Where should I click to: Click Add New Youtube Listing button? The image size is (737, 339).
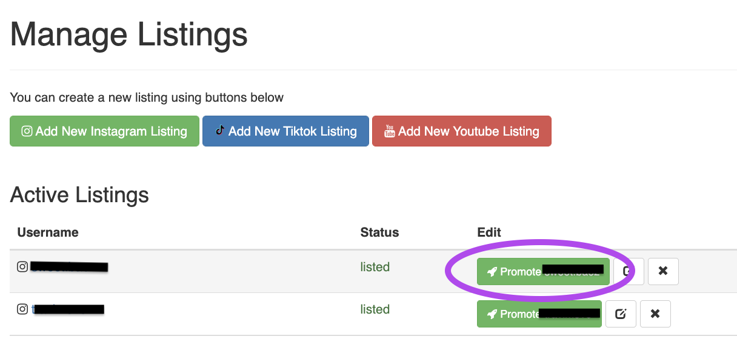point(461,131)
